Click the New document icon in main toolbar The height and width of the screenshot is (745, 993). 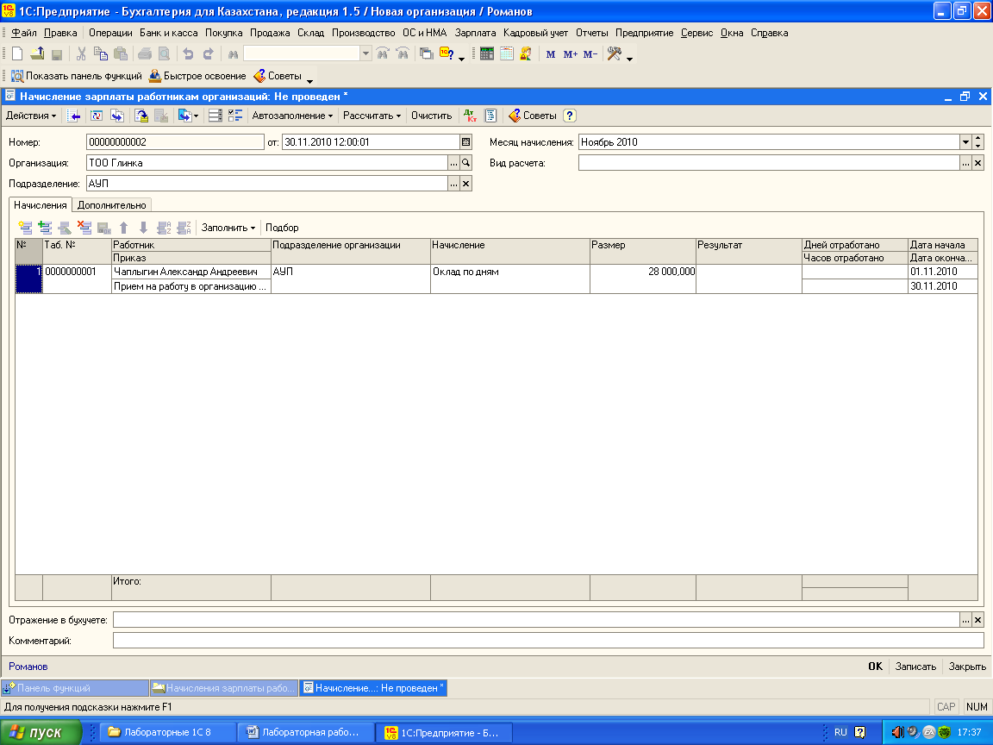[x=18, y=54]
